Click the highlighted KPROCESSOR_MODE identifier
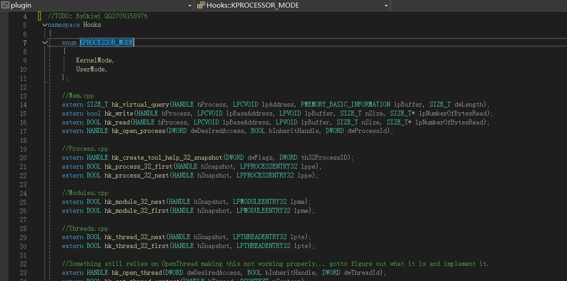The height and width of the screenshot is (281, 567). point(107,42)
